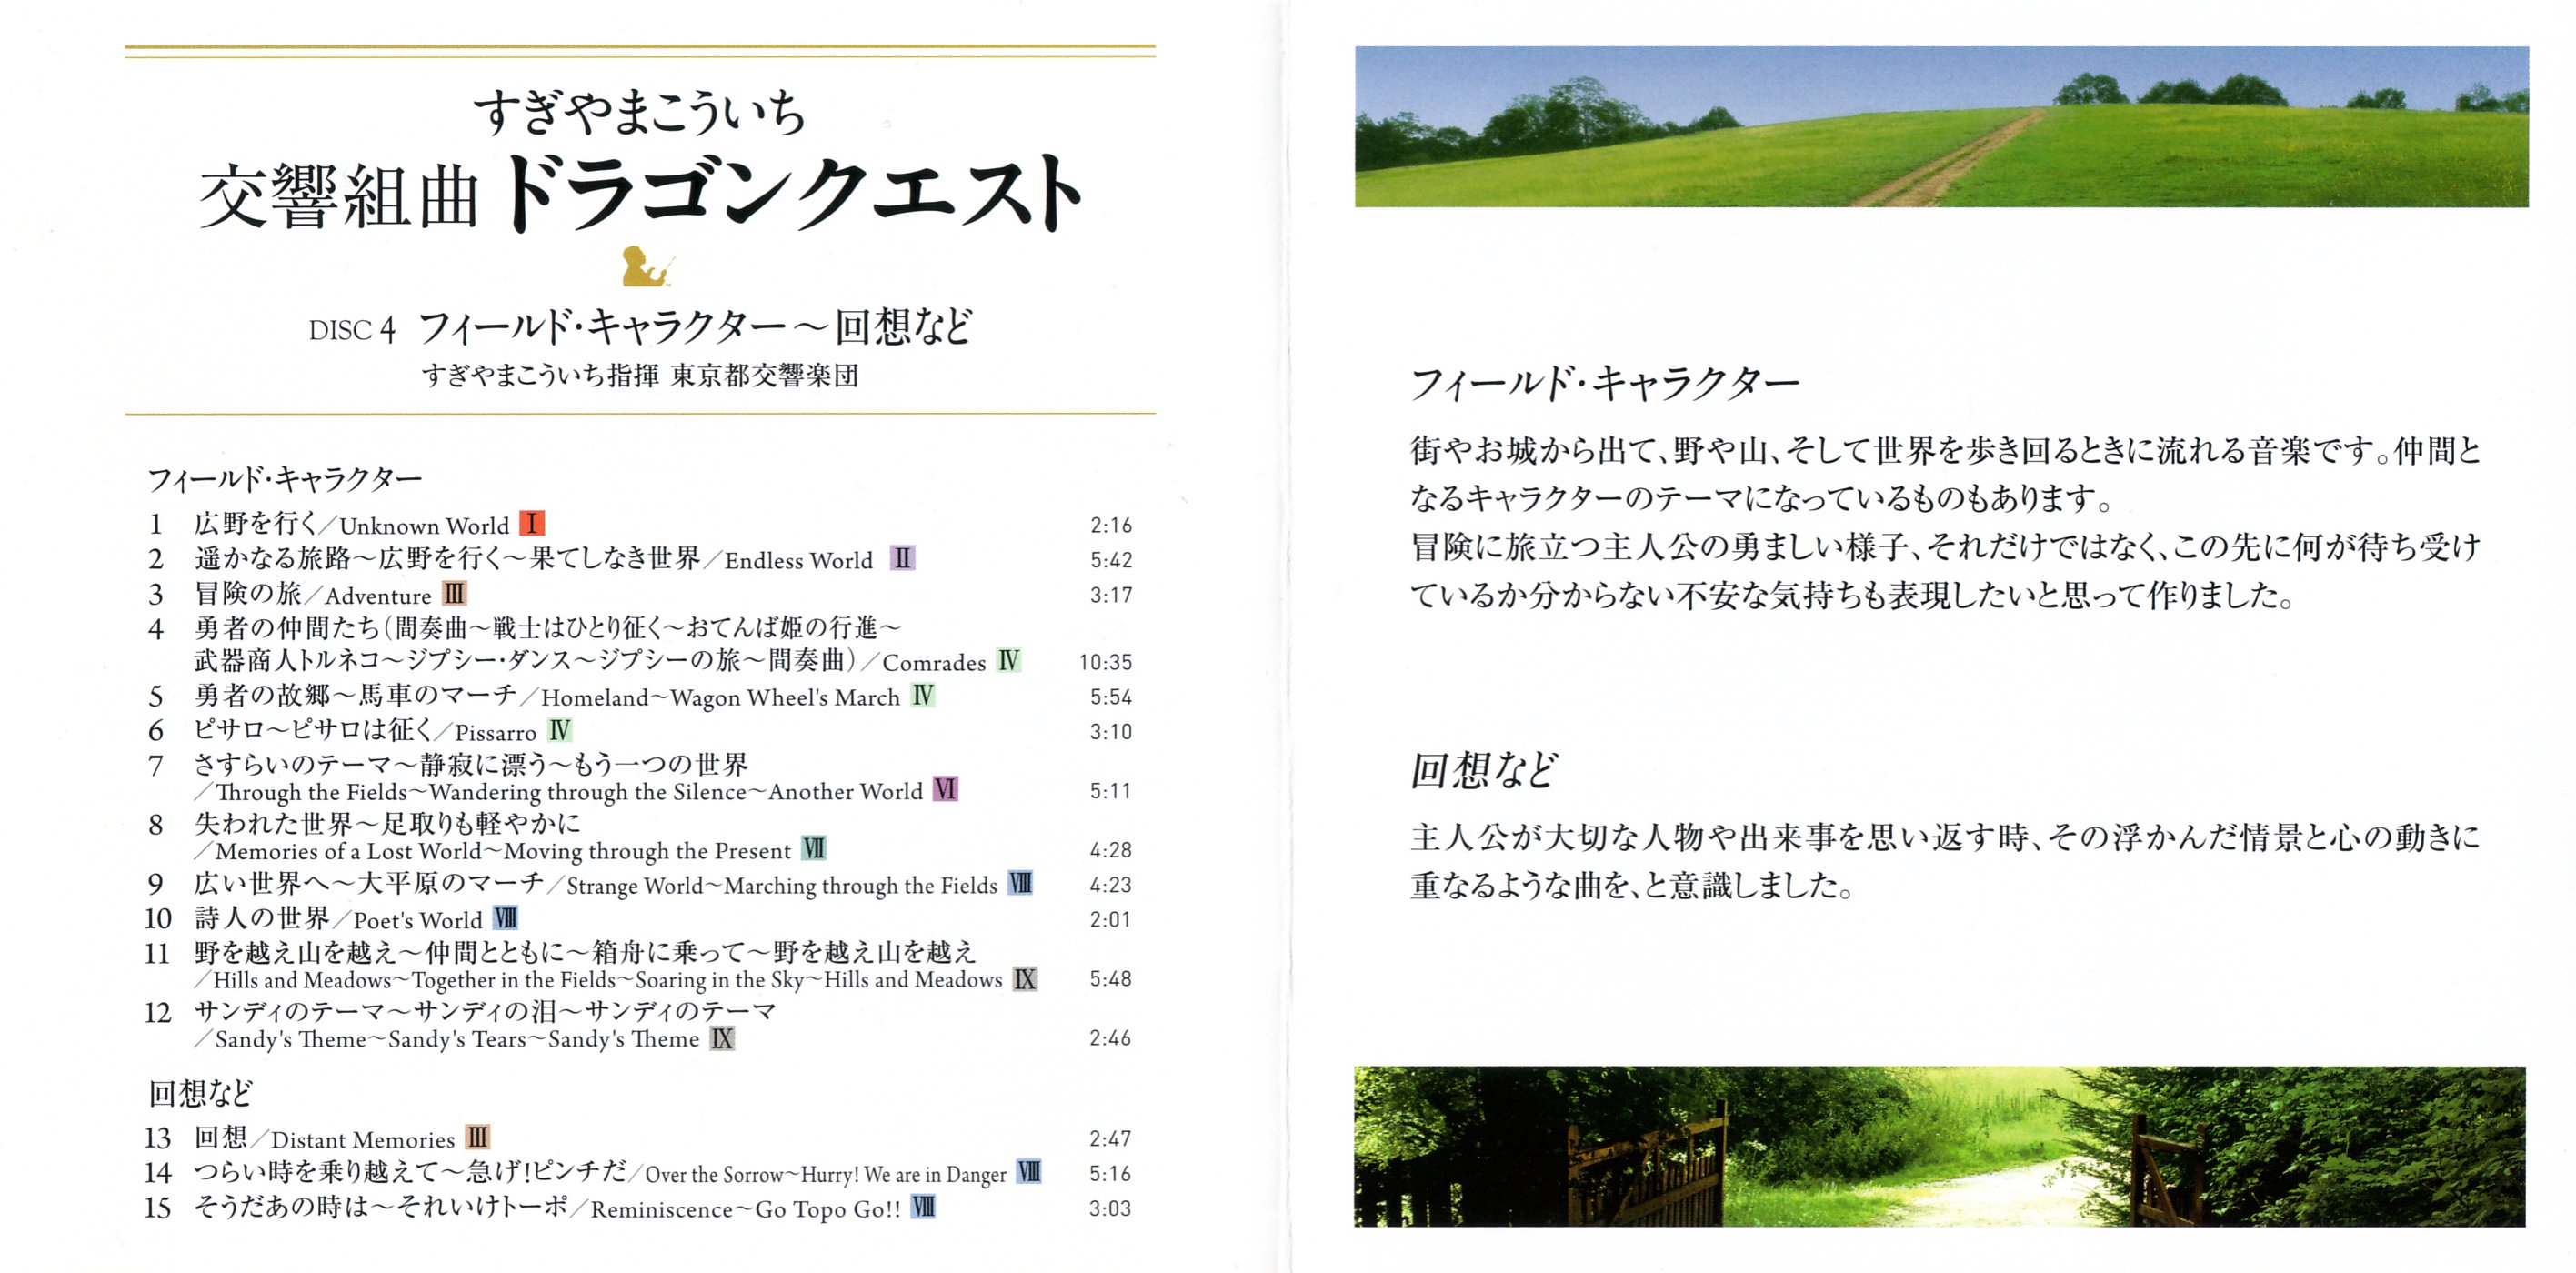Click the orange III badge beside Adventure

[454, 593]
